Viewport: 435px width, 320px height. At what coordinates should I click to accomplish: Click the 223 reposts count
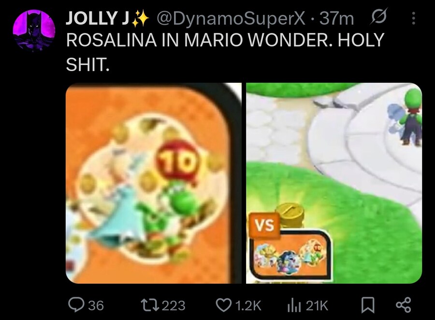tap(174, 305)
